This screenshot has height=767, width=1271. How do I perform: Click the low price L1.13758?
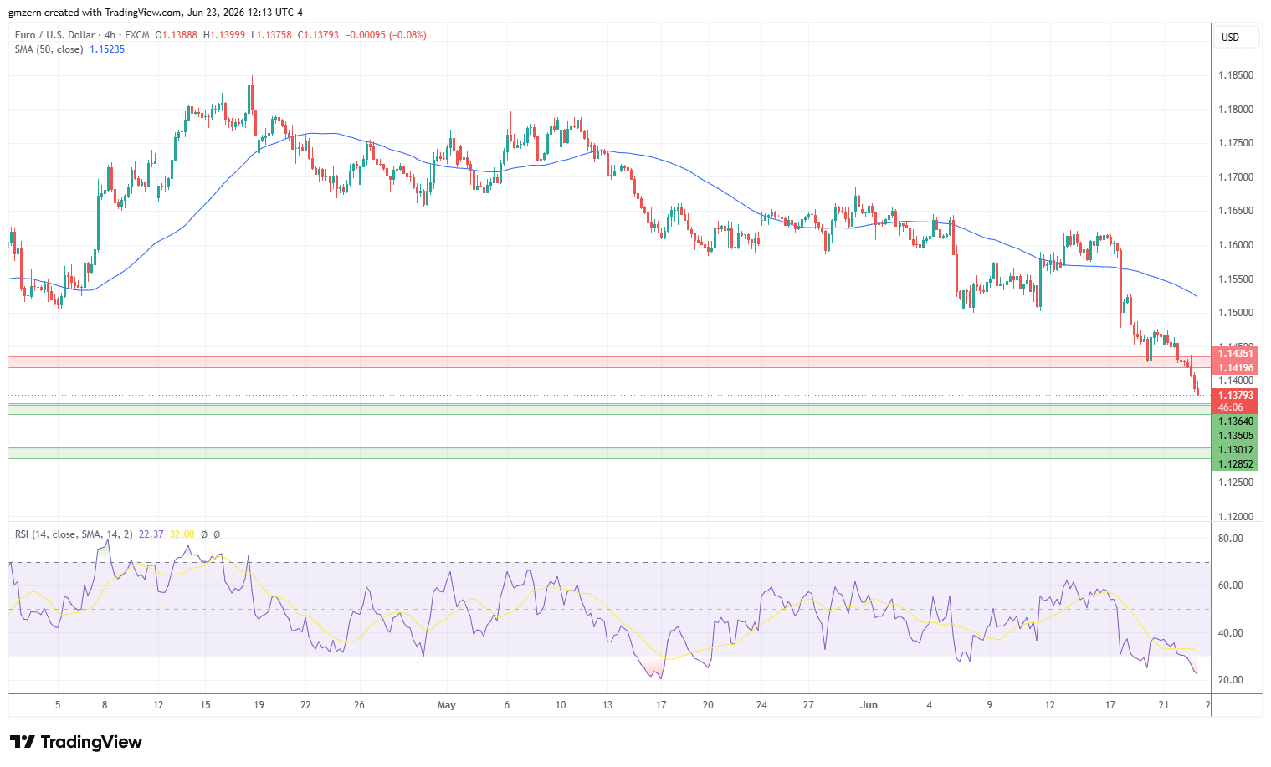(271, 35)
